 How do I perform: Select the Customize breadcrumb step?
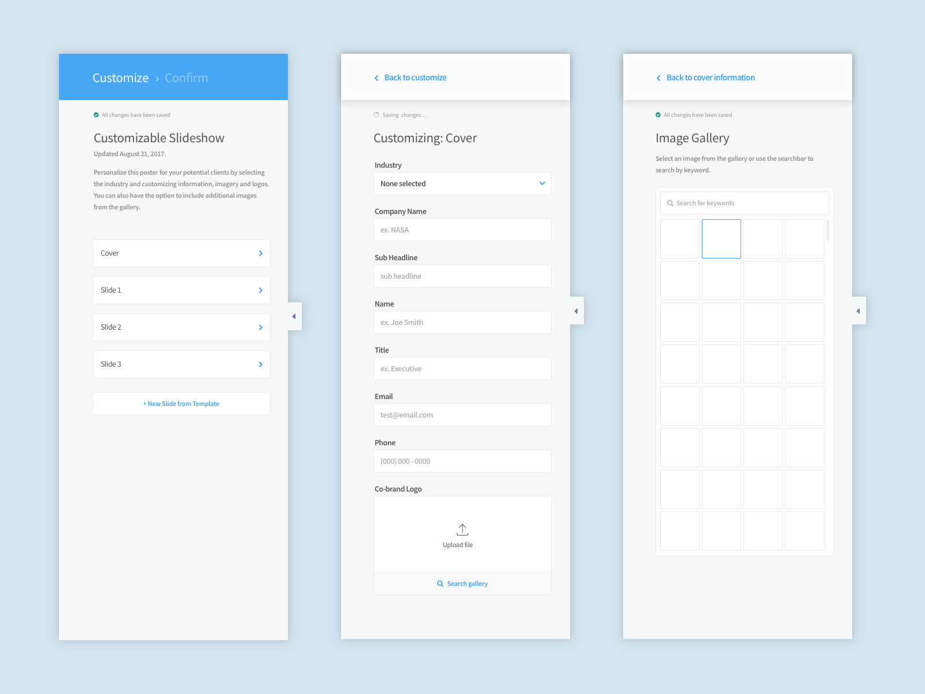click(x=120, y=78)
